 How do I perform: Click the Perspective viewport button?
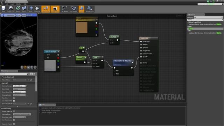pos(9,15)
